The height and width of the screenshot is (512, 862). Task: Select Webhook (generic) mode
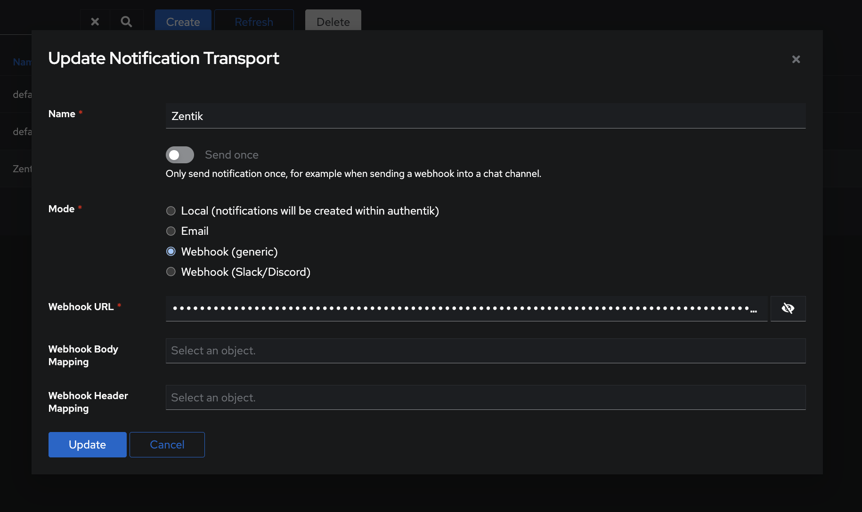tap(171, 252)
